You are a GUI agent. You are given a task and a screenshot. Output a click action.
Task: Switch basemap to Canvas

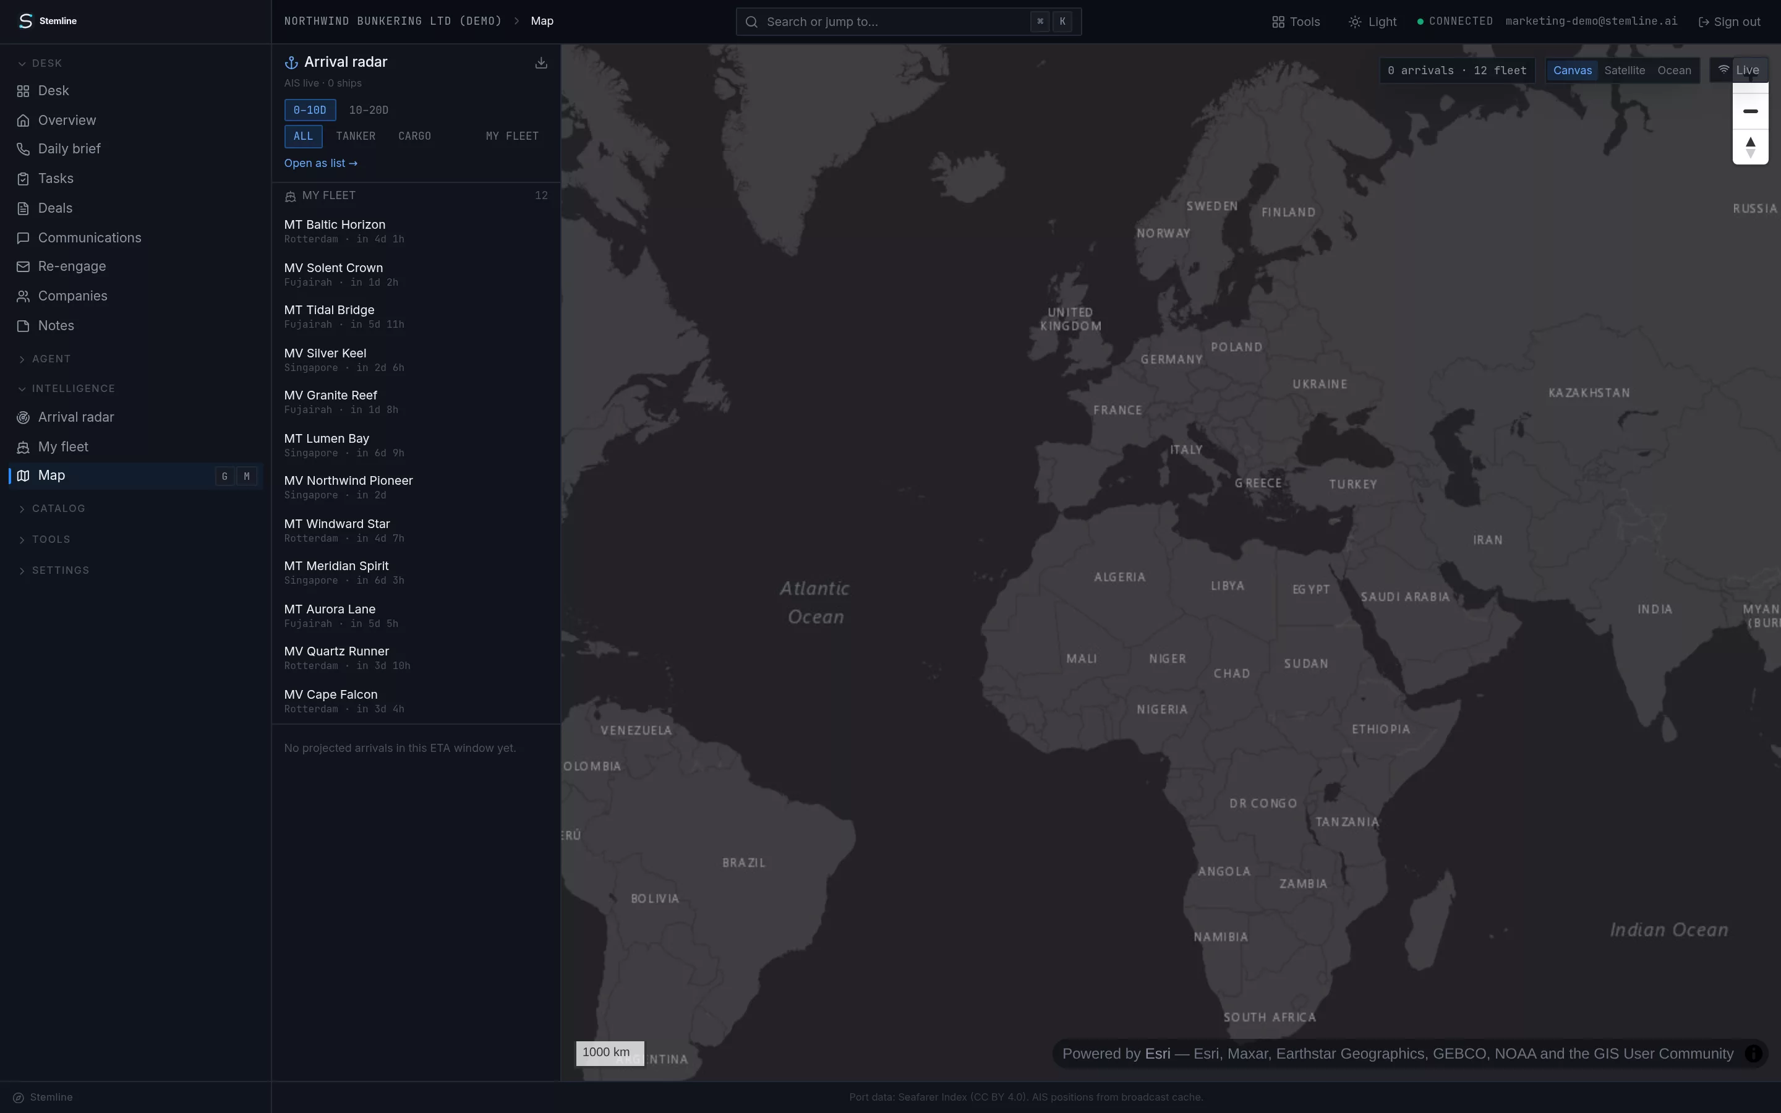pos(1573,70)
